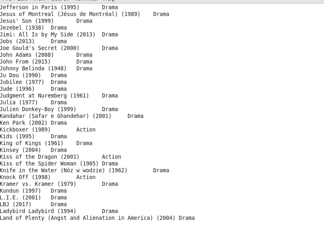Select the 'Julia (1977)' entry

tap(19, 103)
